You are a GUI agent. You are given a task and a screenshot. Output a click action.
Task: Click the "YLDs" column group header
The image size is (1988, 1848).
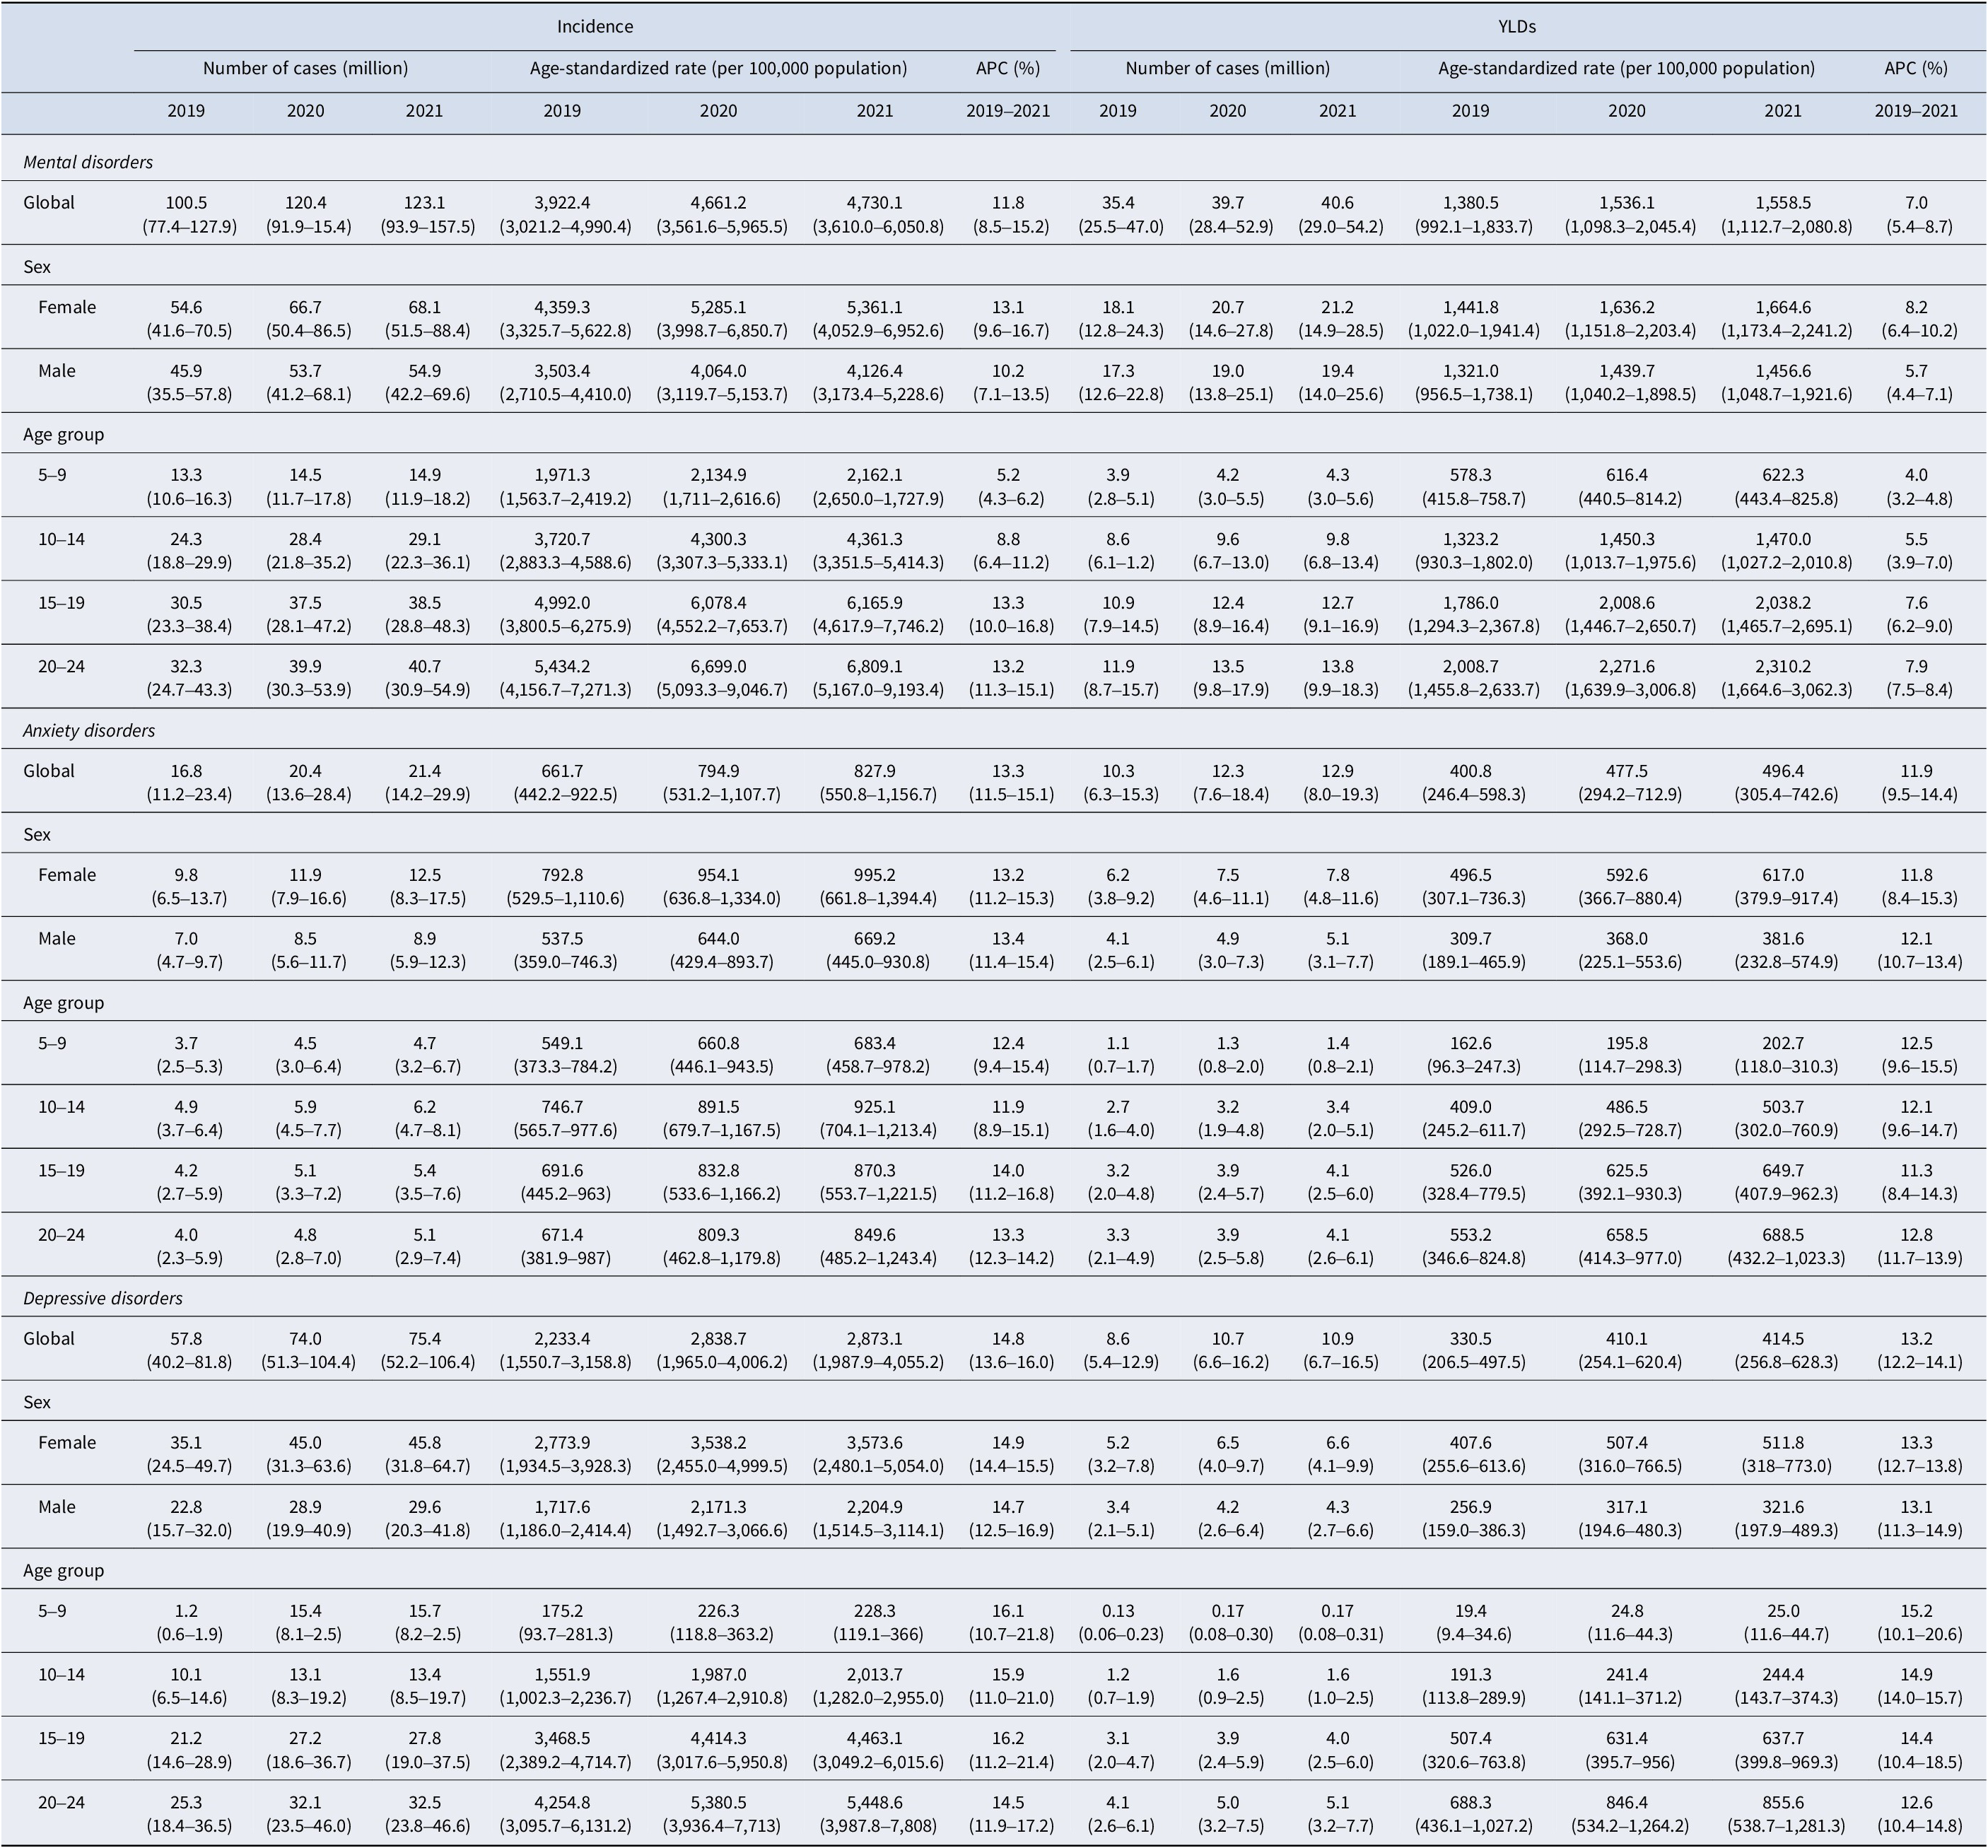1517,27
